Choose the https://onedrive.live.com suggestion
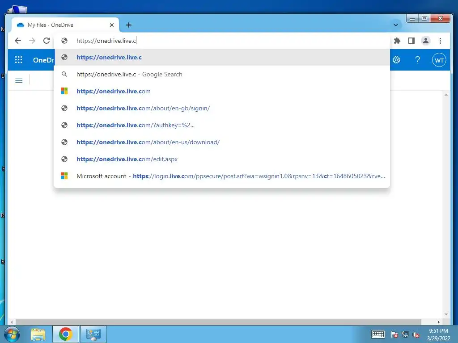458x343 pixels. [222, 91]
